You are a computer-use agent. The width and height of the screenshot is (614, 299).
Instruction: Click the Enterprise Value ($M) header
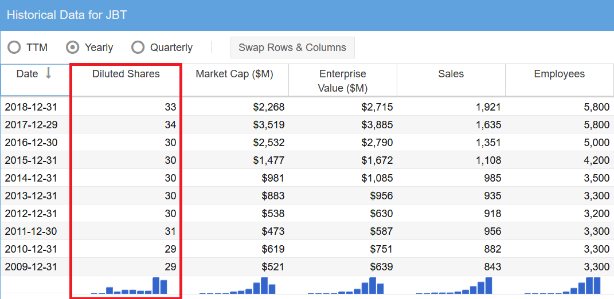(343, 80)
